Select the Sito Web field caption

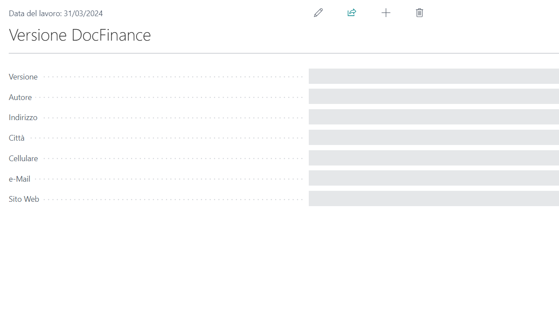(x=24, y=199)
